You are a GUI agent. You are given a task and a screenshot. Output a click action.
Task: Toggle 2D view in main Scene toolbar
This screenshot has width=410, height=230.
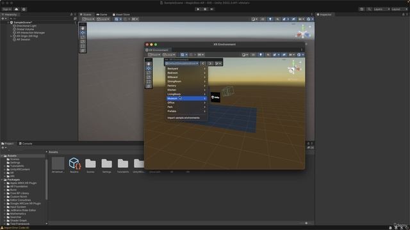[x=263, y=19]
